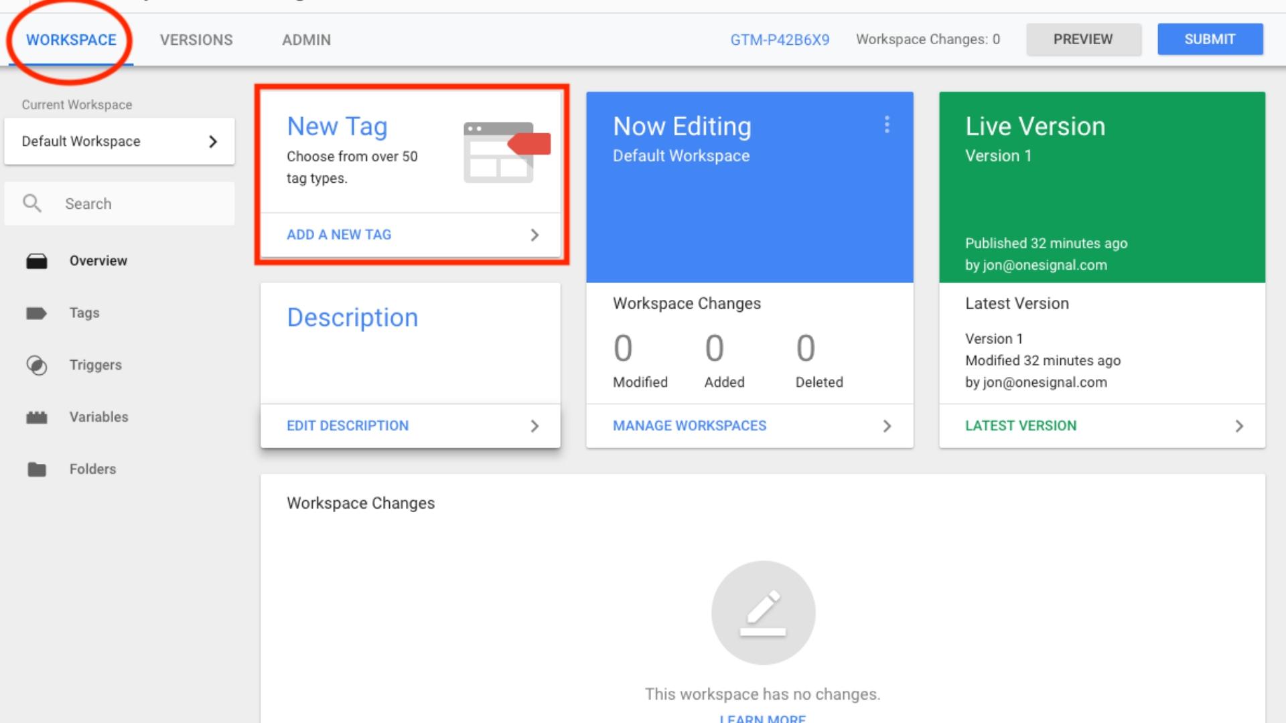The width and height of the screenshot is (1286, 723).
Task: Switch to the Versions tab
Action: [x=196, y=39]
